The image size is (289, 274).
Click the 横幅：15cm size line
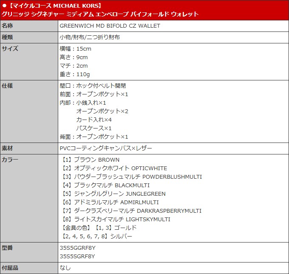75,49
